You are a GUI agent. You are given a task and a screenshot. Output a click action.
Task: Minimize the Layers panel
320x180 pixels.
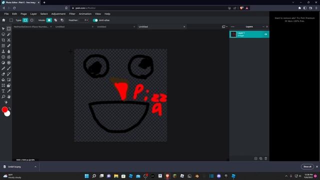(263, 26)
